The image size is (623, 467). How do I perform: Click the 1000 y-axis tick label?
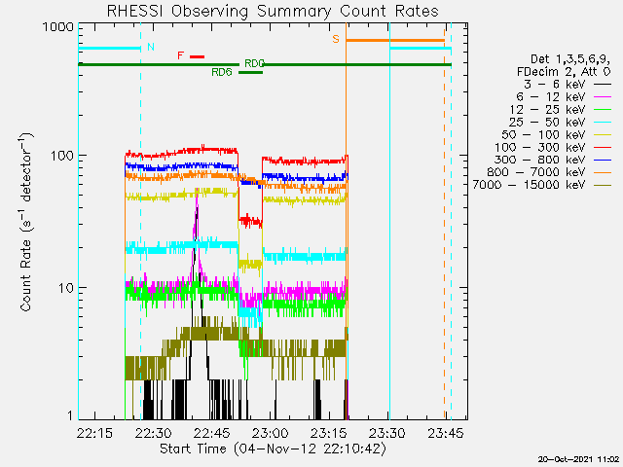[x=58, y=27]
